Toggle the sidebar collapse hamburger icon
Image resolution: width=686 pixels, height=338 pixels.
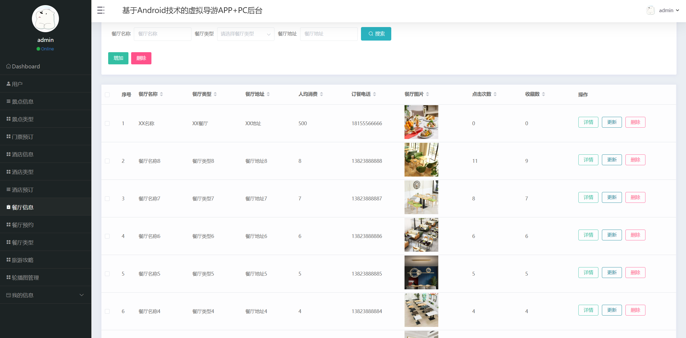pos(101,10)
